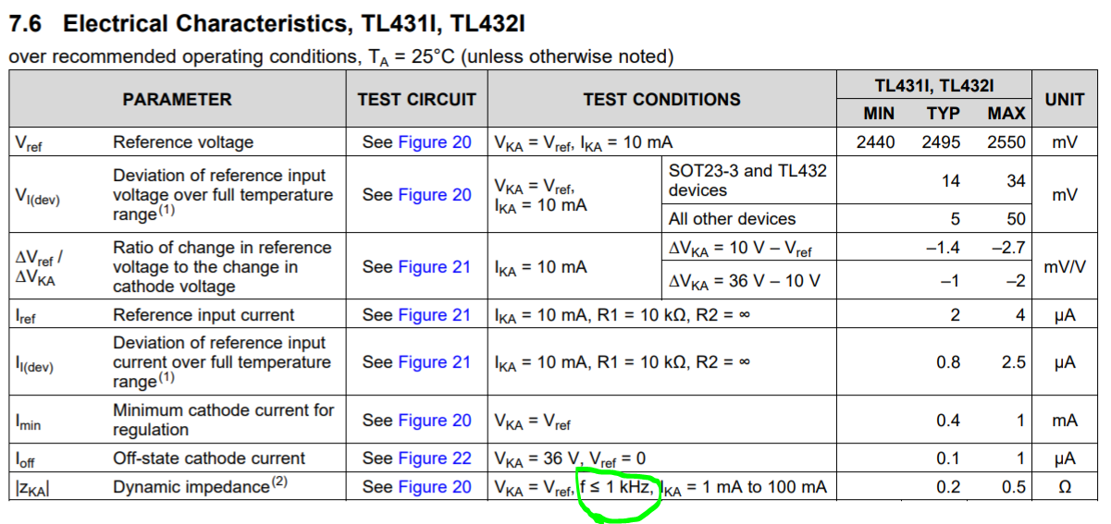Click the PARAMETER column header
Viewport: 1111px width, 524px height.
click(177, 100)
